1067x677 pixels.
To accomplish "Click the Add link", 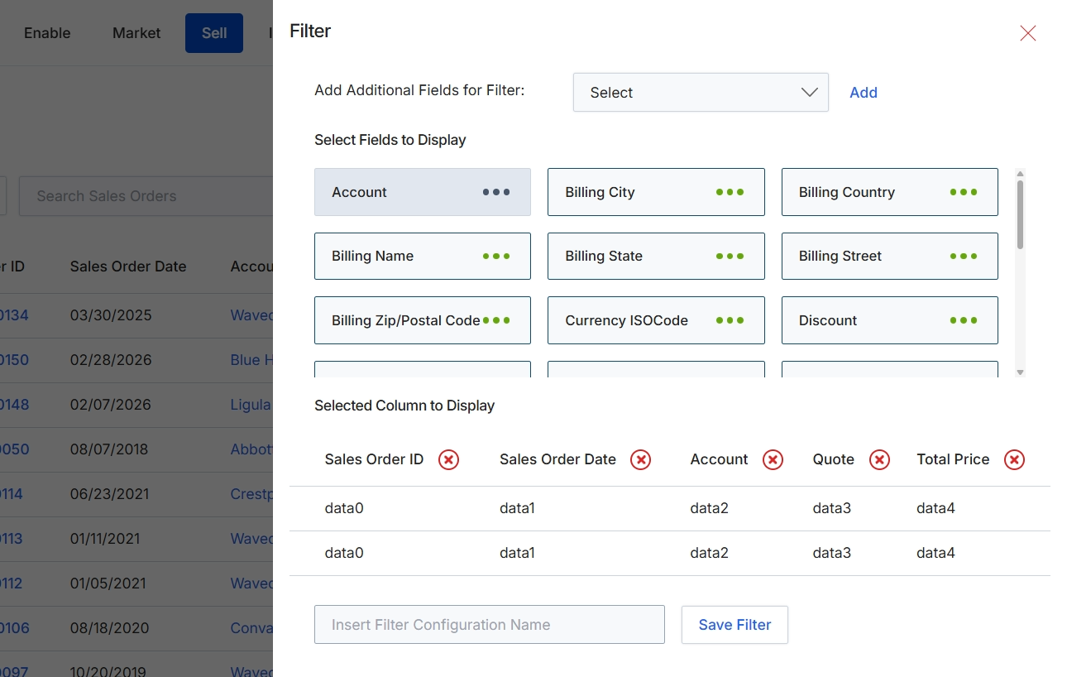I will pos(864,93).
